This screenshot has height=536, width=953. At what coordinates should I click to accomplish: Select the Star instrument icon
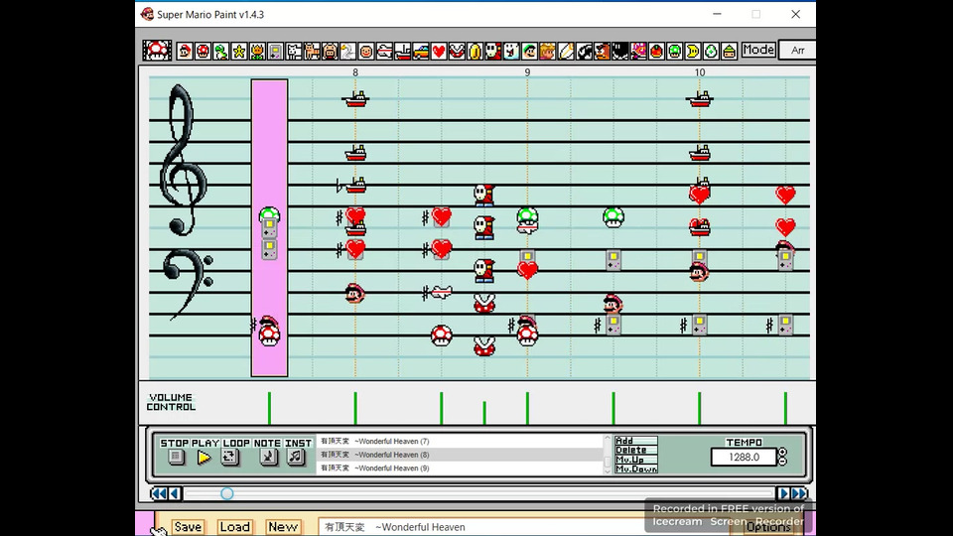coord(239,51)
